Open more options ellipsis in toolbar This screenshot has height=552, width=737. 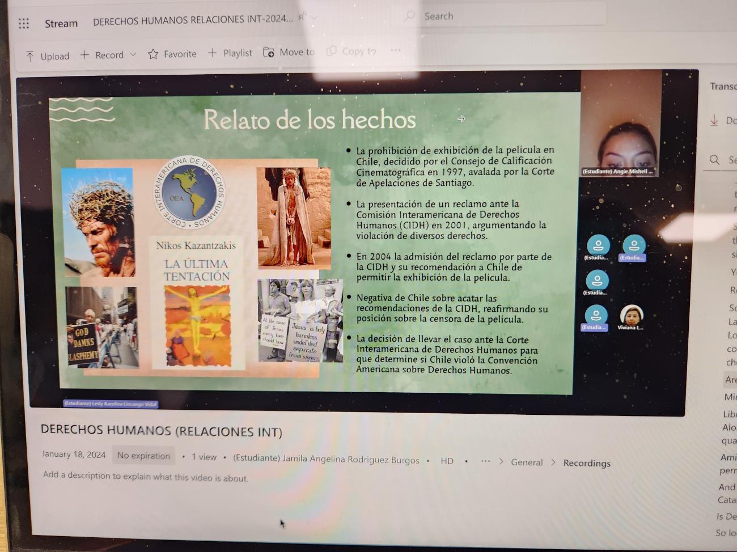point(395,50)
